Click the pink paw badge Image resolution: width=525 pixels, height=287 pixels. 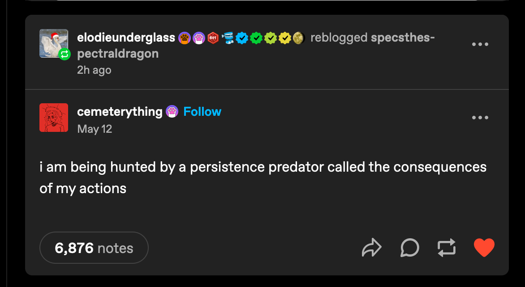coord(198,38)
